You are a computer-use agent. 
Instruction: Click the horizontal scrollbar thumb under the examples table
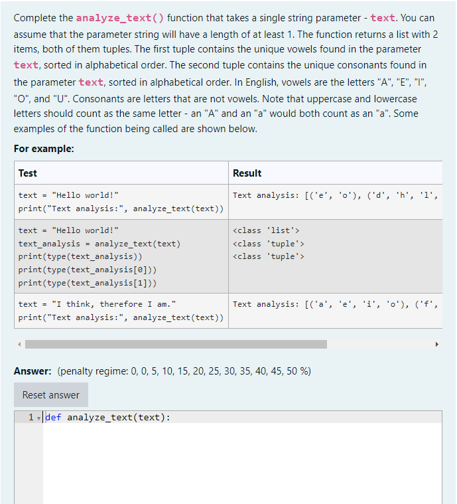[x=176, y=344]
